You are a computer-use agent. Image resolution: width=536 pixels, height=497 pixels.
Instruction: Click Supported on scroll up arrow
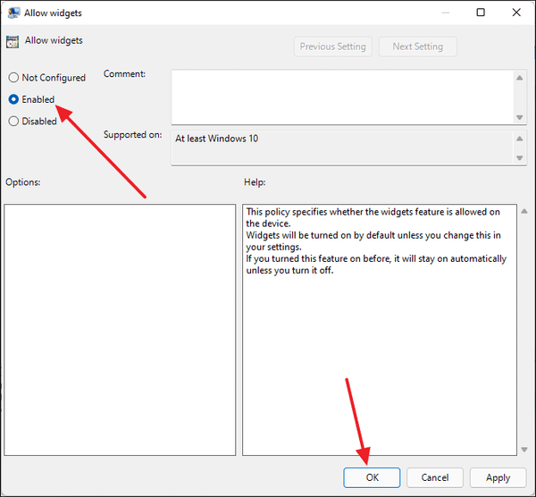coord(520,139)
